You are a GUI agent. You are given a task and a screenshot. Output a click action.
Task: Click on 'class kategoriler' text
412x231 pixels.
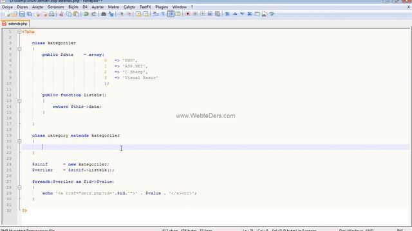click(54, 43)
